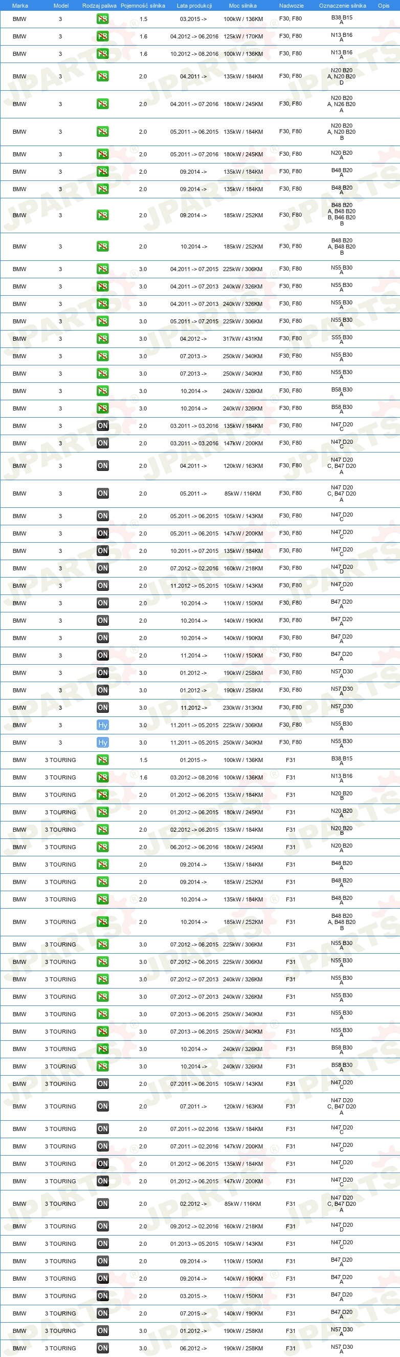Click the 10.2012 -> 08.2016 production years

point(194,54)
